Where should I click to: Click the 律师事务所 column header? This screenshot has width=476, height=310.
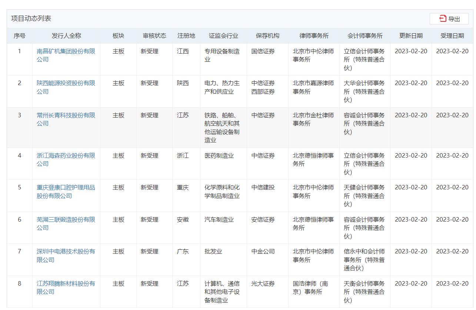tap(314, 36)
